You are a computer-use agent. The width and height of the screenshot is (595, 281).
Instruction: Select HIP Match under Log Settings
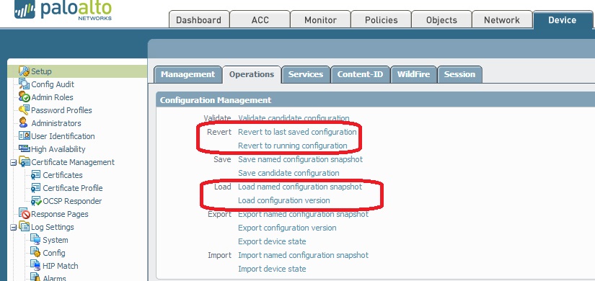click(61, 266)
